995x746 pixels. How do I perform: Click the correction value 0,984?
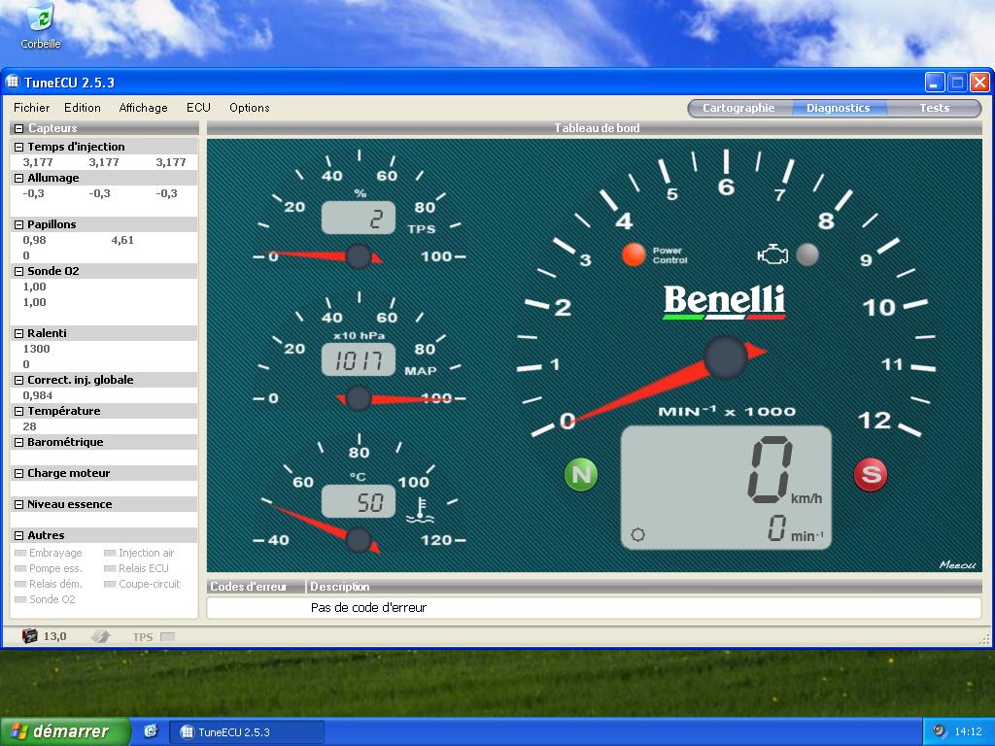coord(38,396)
